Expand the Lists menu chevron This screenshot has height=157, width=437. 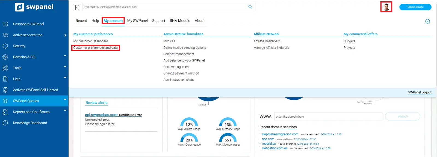click(x=65, y=78)
